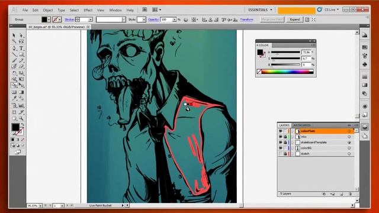Open the Window menu

115,10
